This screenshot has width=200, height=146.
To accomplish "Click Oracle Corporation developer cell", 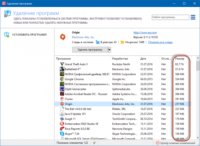I will point(123,114).
